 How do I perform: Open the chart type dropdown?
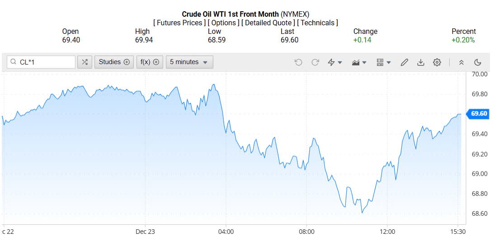click(x=359, y=62)
